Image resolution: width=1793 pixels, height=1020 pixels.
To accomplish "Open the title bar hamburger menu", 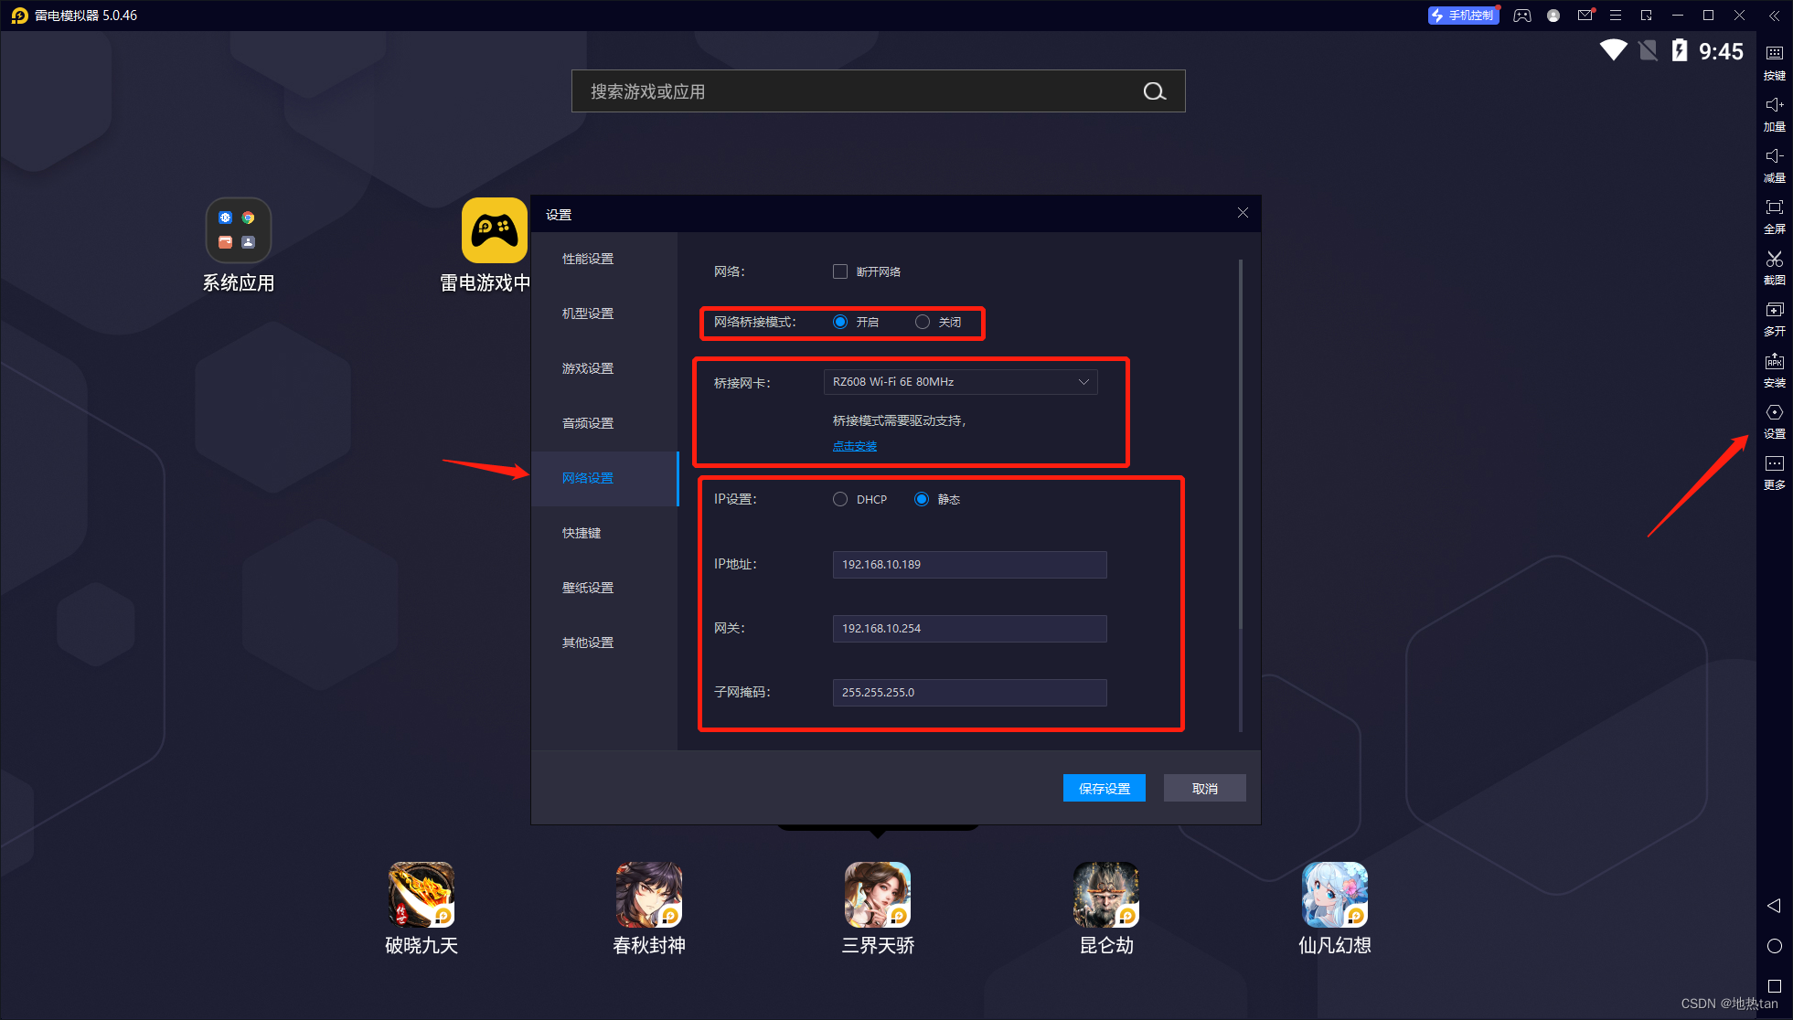I will pyautogui.click(x=1616, y=16).
